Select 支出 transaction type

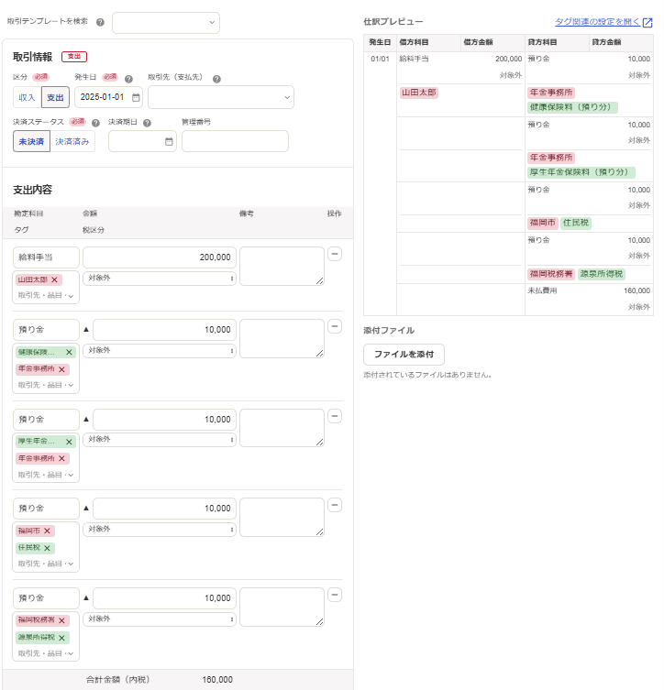click(x=55, y=97)
